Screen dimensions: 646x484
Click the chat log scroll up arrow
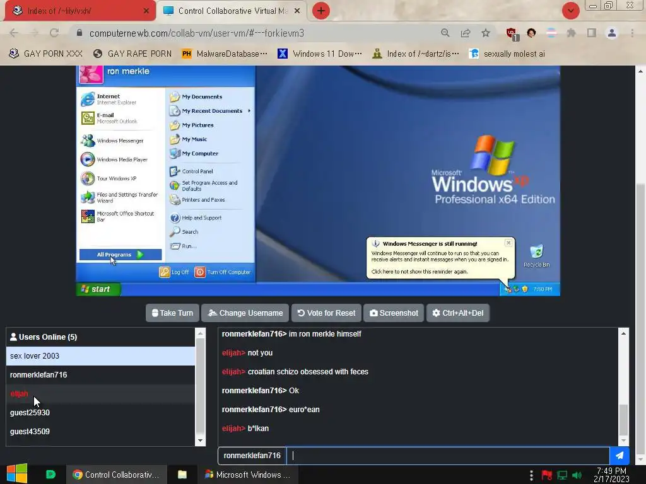tap(623, 333)
